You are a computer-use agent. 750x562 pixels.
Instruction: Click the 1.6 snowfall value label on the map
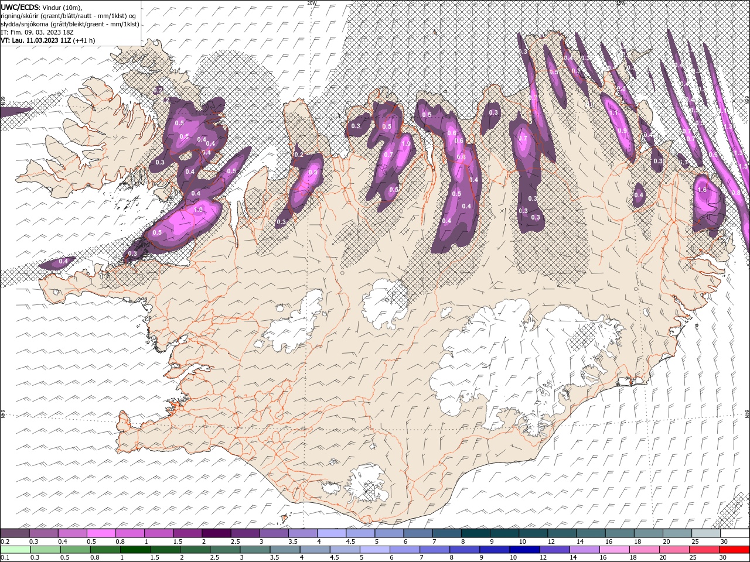pyautogui.click(x=702, y=190)
